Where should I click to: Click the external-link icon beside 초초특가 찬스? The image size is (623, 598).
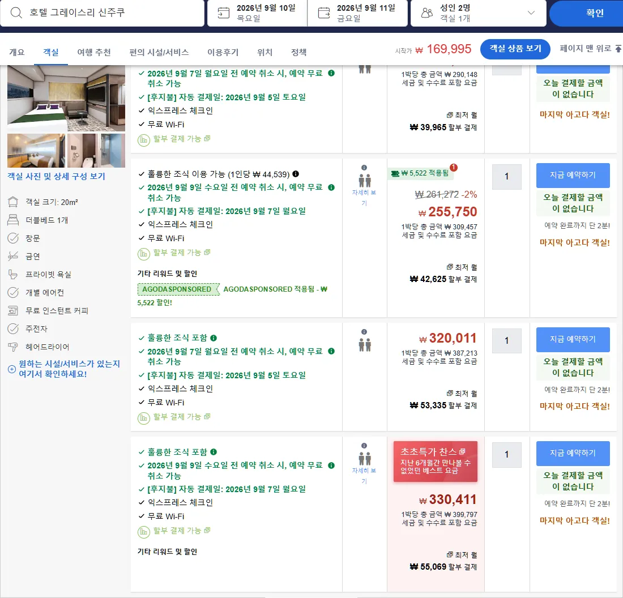[462, 452]
